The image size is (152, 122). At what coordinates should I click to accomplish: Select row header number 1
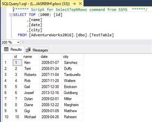click(x=8, y=62)
